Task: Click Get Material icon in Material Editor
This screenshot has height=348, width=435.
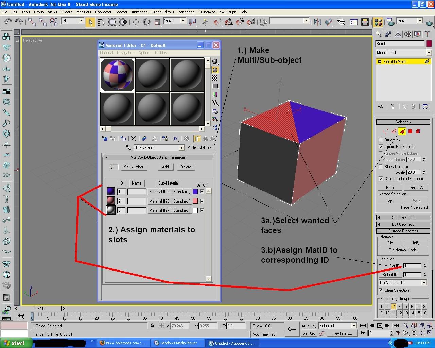Action: click(x=104, y=139)
